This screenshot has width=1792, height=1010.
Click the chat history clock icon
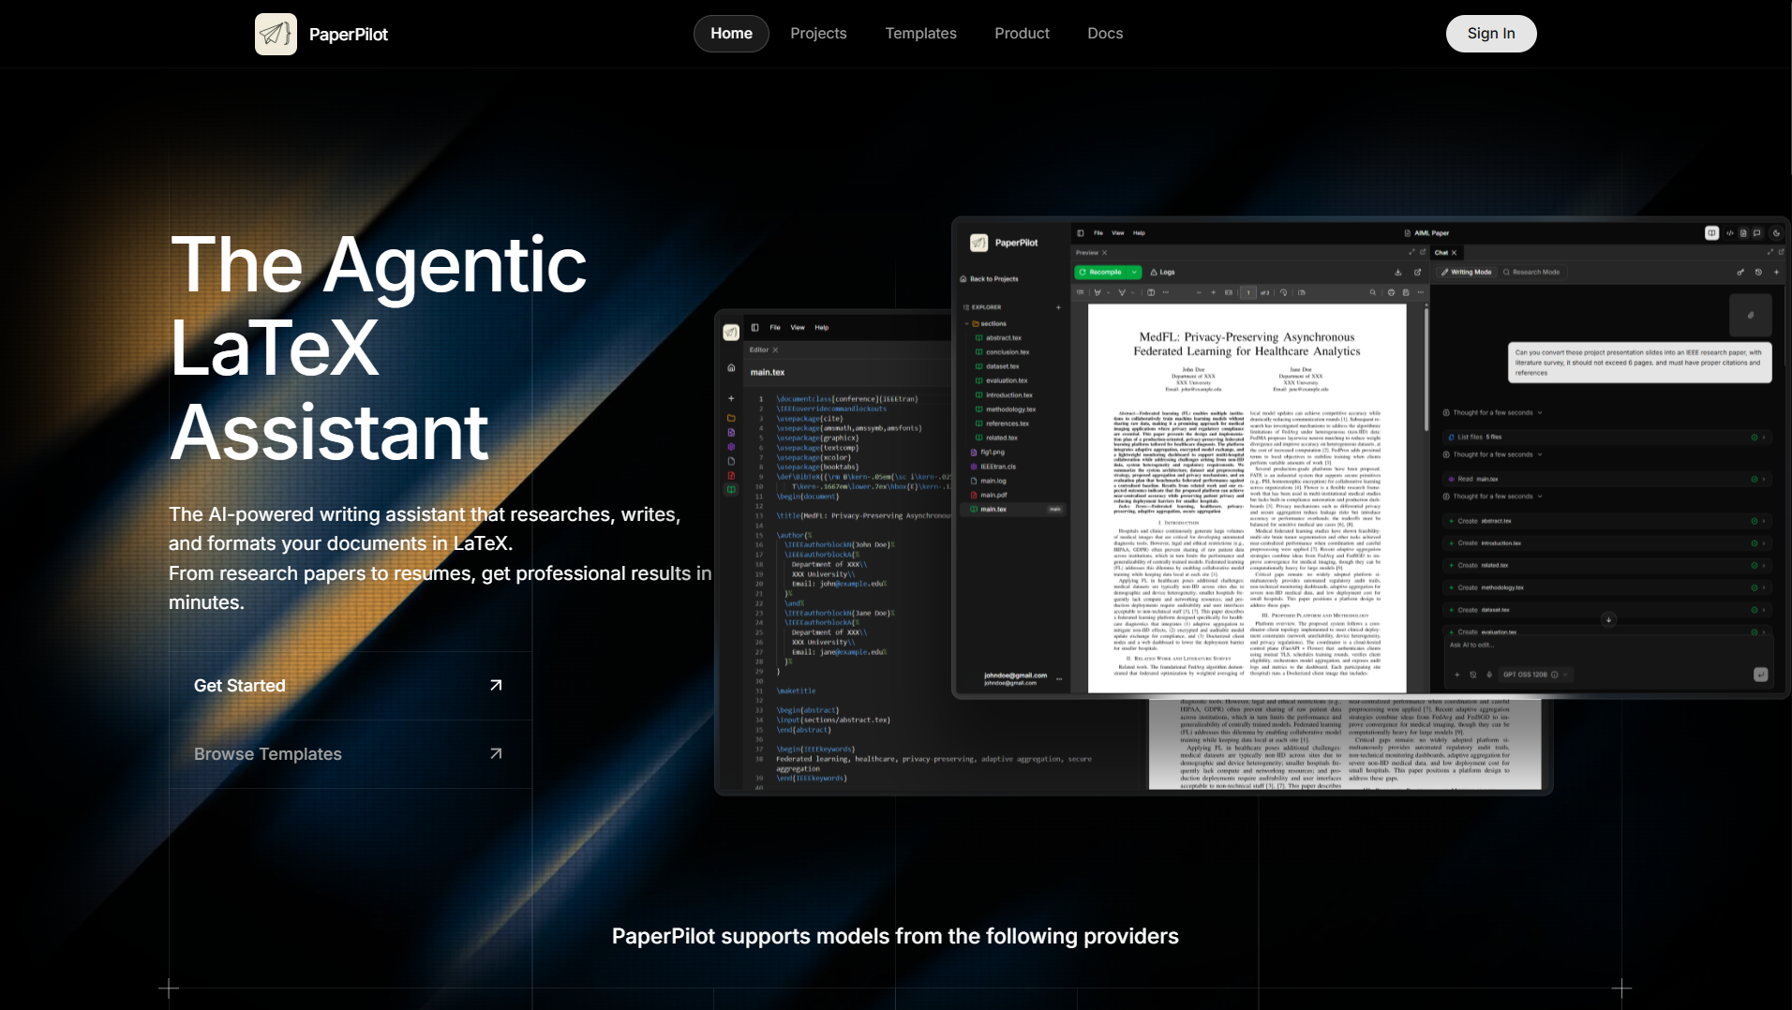1758,273
